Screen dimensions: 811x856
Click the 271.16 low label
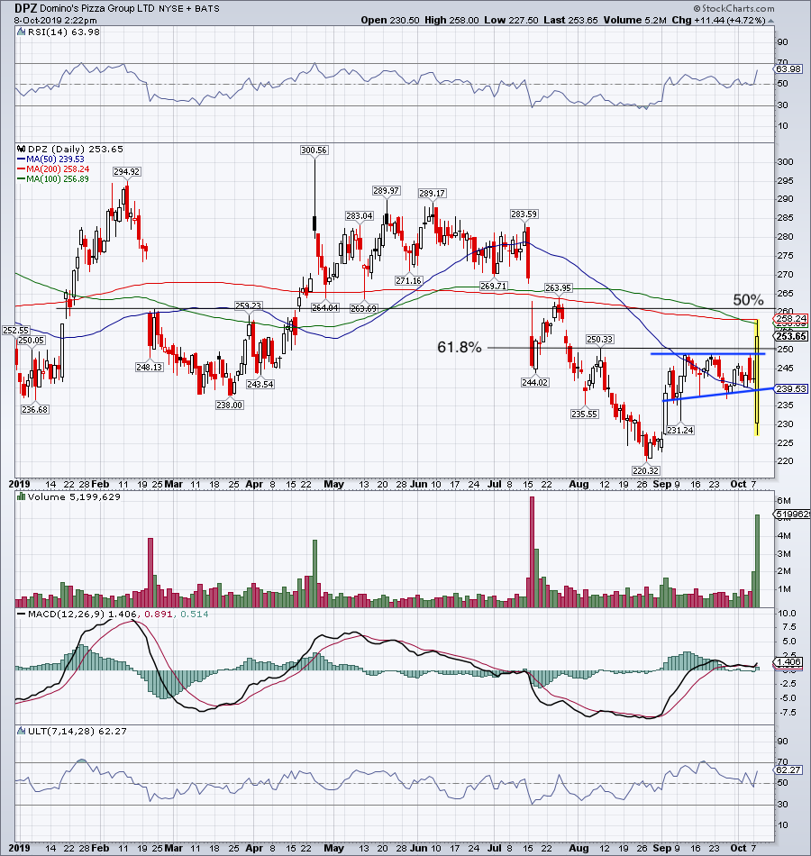(x=408, y=280)
